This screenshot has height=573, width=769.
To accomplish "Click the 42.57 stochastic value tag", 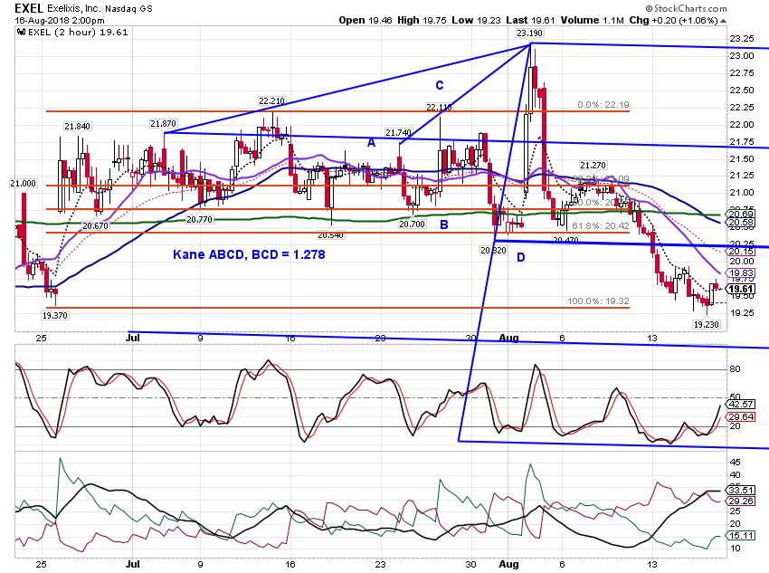I will click(x=741, y=405).
